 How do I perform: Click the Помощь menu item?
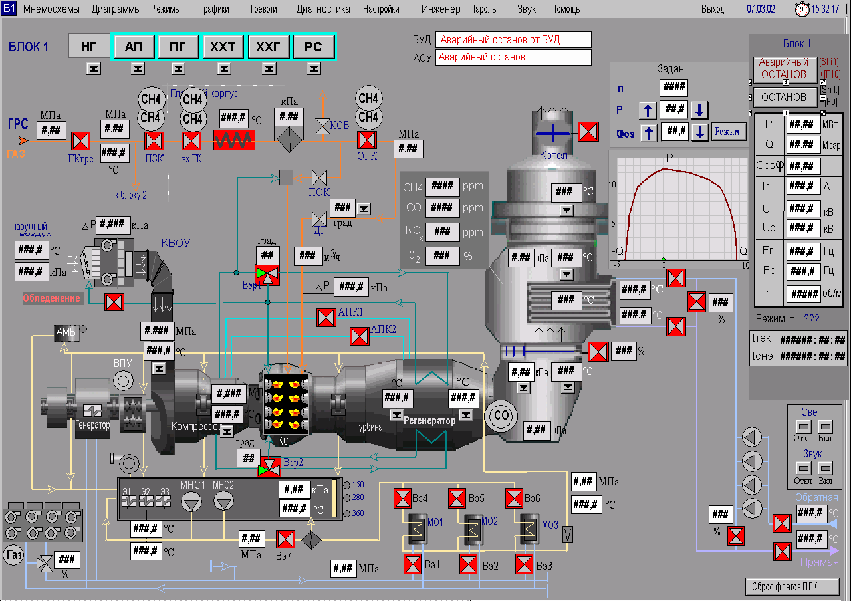[x=565, y=9]
